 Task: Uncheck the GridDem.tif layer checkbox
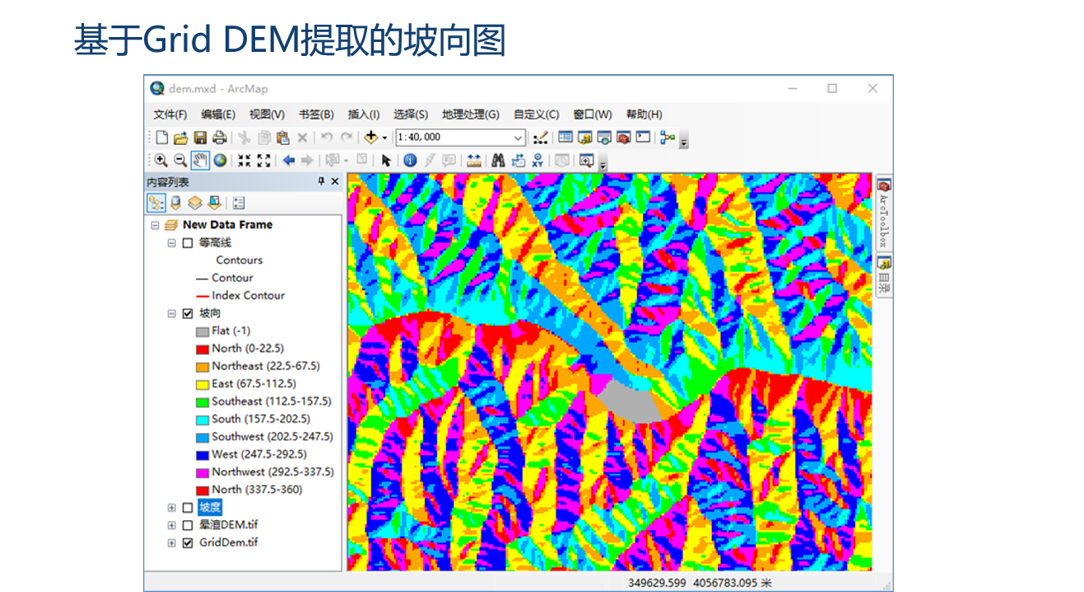coord(188,543)
